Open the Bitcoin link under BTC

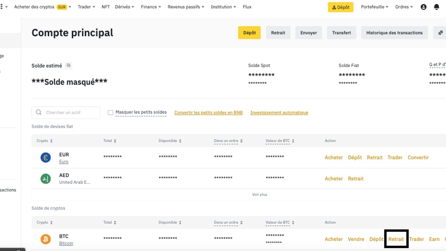[x=66, y=243]
